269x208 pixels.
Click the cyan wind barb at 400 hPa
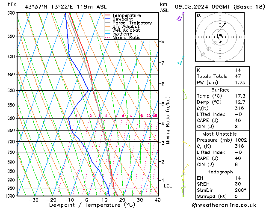180,60
